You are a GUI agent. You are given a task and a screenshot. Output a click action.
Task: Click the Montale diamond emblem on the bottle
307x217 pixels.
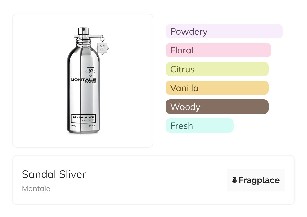coord(90,71)
